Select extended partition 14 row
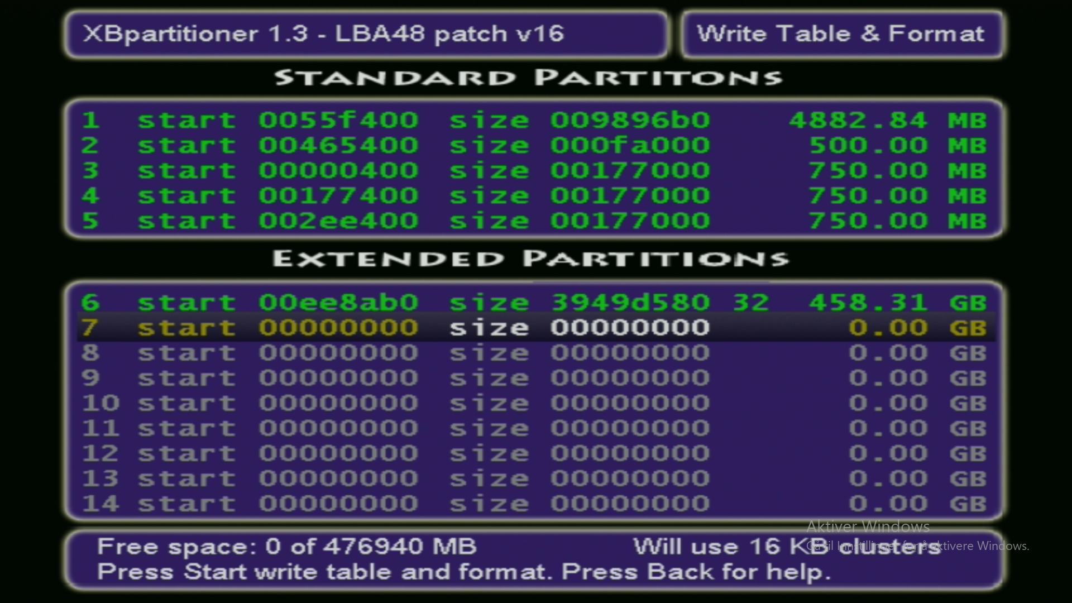Screen dimensions: 1072x603 (534, 504)
